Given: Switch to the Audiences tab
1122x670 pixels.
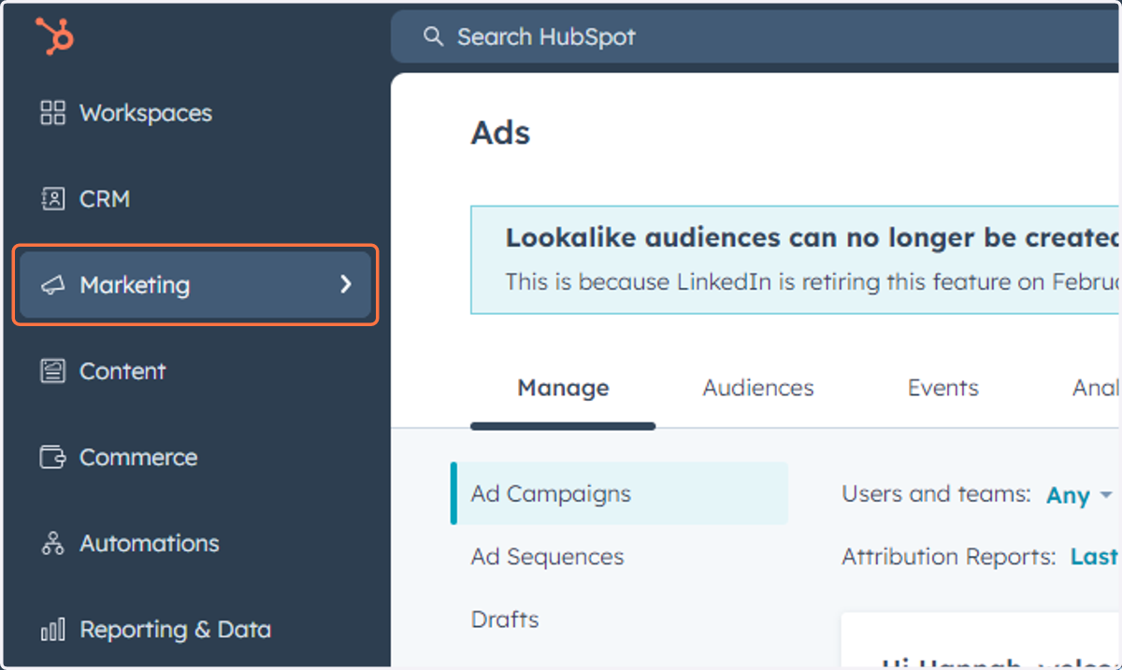Looking at the screenshot, I should pos(758,388).
